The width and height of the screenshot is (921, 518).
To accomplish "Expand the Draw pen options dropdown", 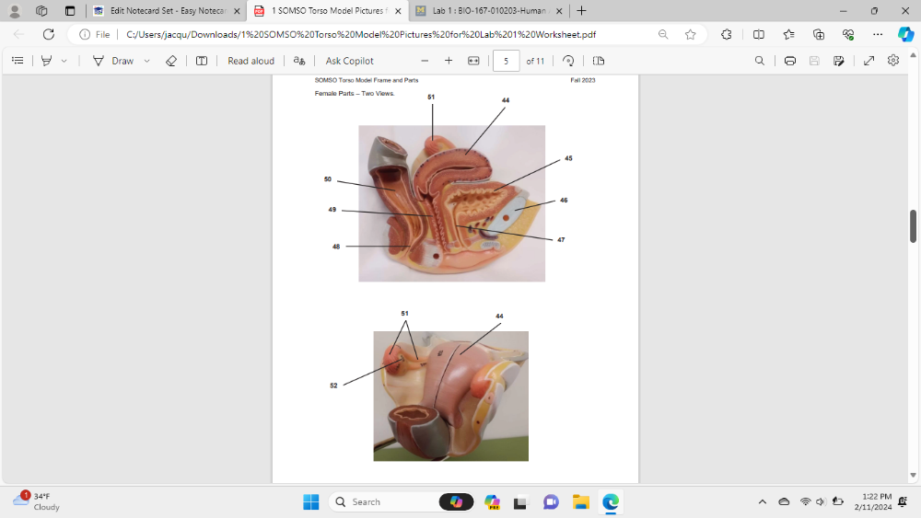I will (x=146, y=61).
